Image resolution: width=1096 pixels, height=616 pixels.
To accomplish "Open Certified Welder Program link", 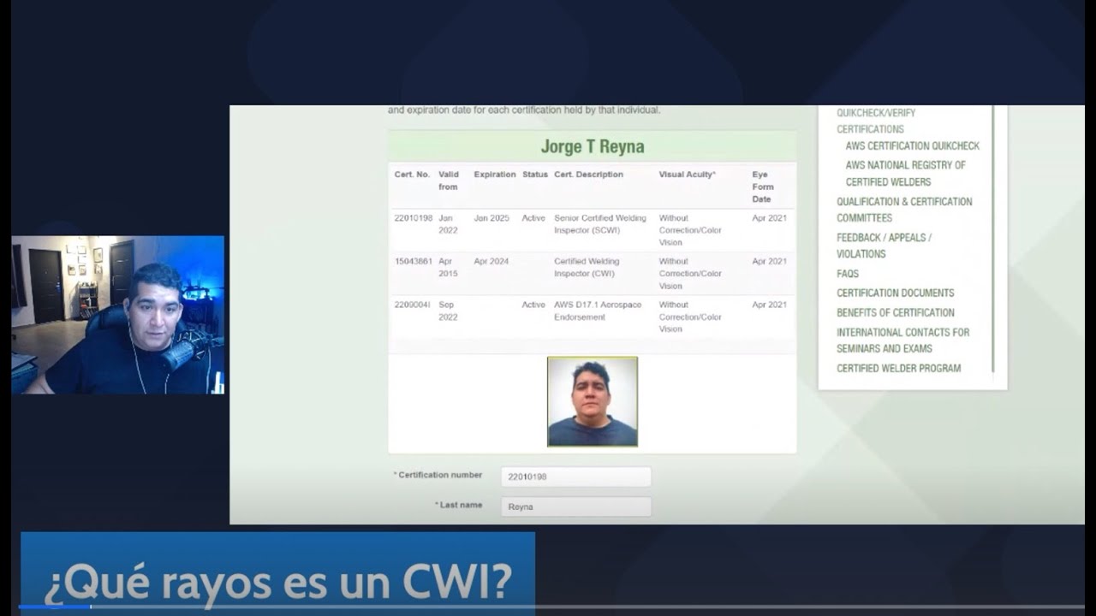I will pos(899,369).
